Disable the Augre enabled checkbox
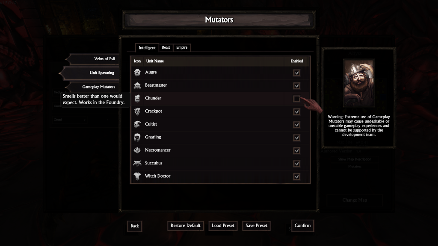 297,73
